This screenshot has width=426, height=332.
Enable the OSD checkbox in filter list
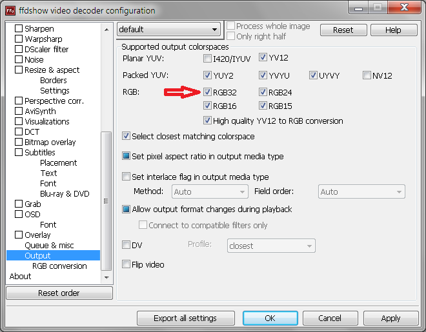19,214
